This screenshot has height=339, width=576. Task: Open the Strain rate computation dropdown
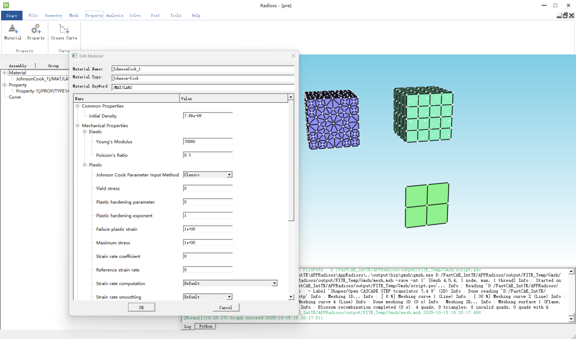tap(230, 284)
